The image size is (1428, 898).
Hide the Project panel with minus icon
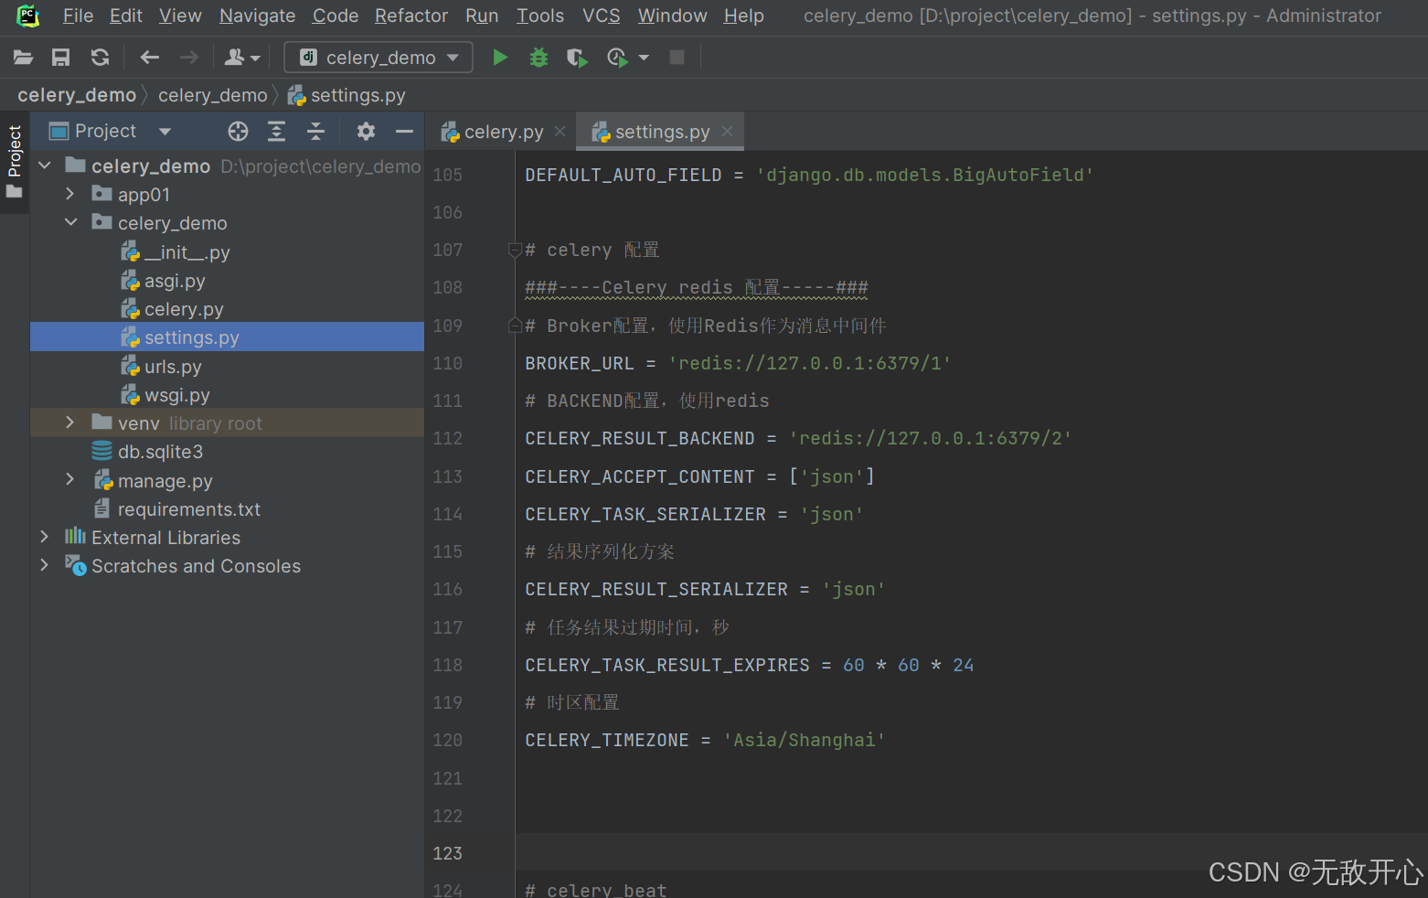tap(404, 132)
